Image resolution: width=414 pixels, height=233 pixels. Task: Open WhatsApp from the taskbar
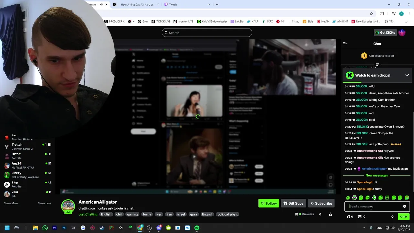point(45,228)
